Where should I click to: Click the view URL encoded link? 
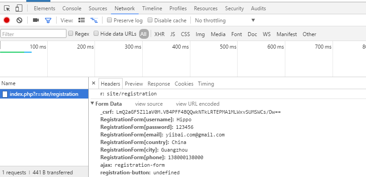click(x=197, y=104)
